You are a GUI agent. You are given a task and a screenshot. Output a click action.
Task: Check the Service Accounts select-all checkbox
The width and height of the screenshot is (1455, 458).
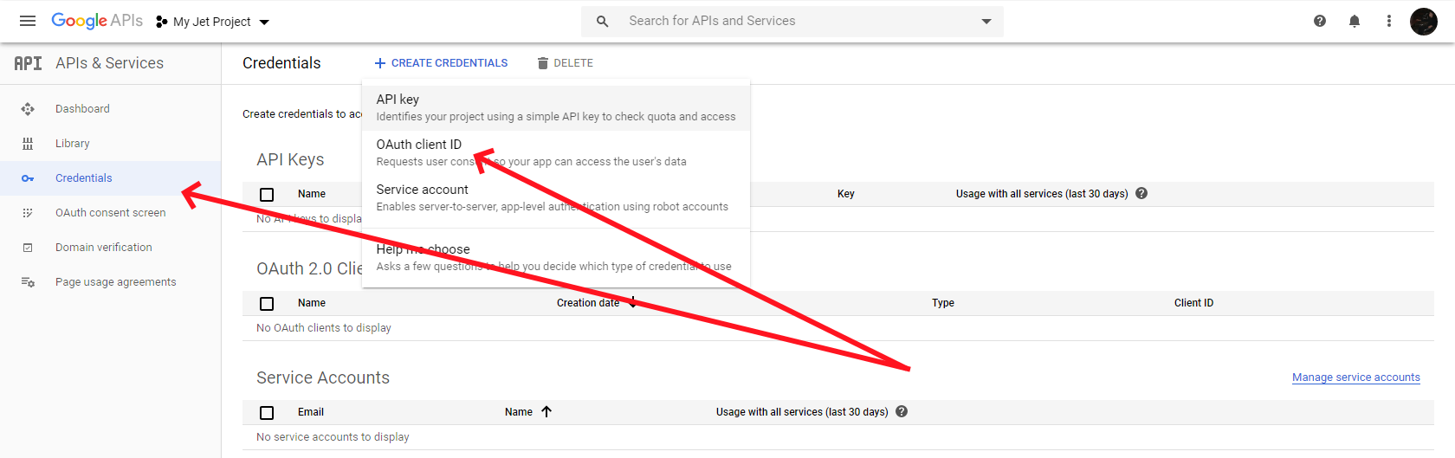coord(267,413)
